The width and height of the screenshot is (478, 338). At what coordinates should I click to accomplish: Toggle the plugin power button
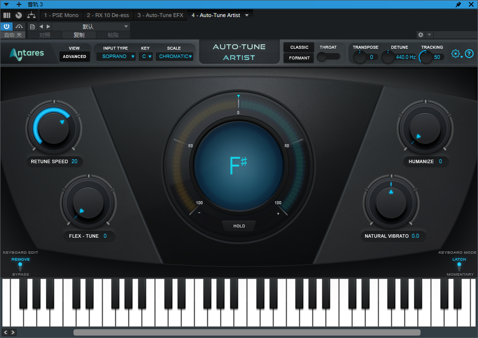click(x=6, y=26)
